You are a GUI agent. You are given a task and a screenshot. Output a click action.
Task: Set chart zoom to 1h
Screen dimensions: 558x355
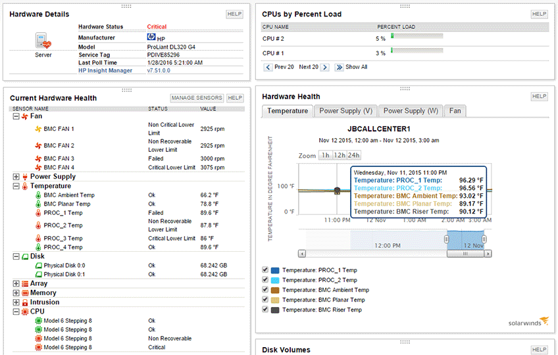coord(325,155)
